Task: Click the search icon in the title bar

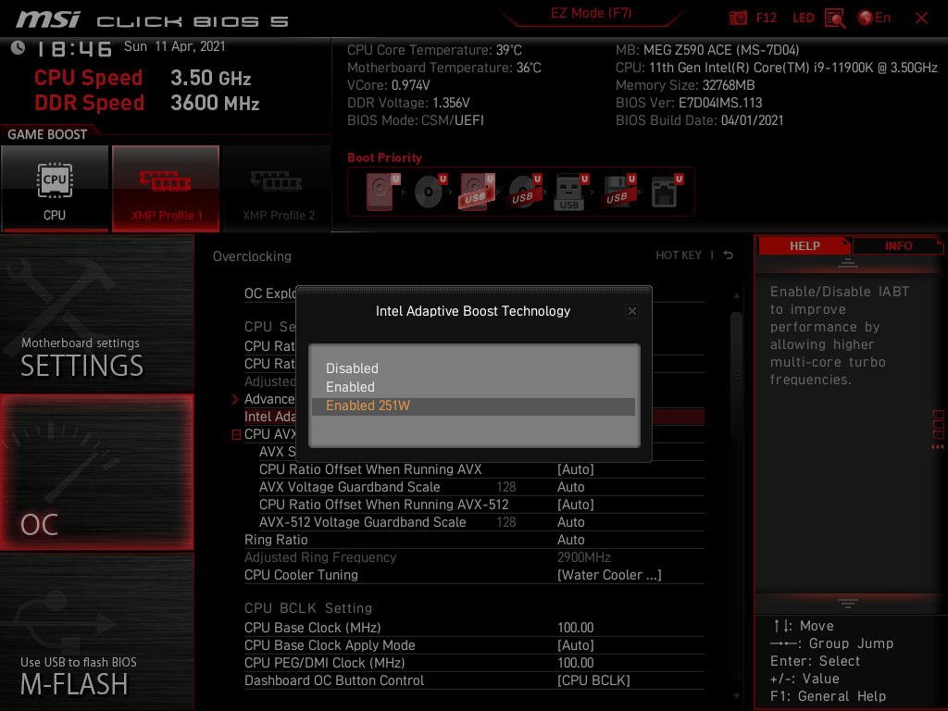Action: pyautogui.click(x=834, y=18)
